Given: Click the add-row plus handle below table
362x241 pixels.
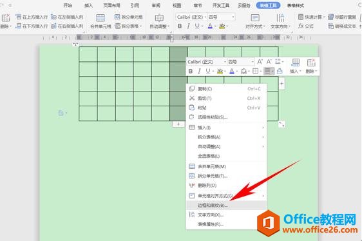Looking at the screenshot, I should (178, 124).
